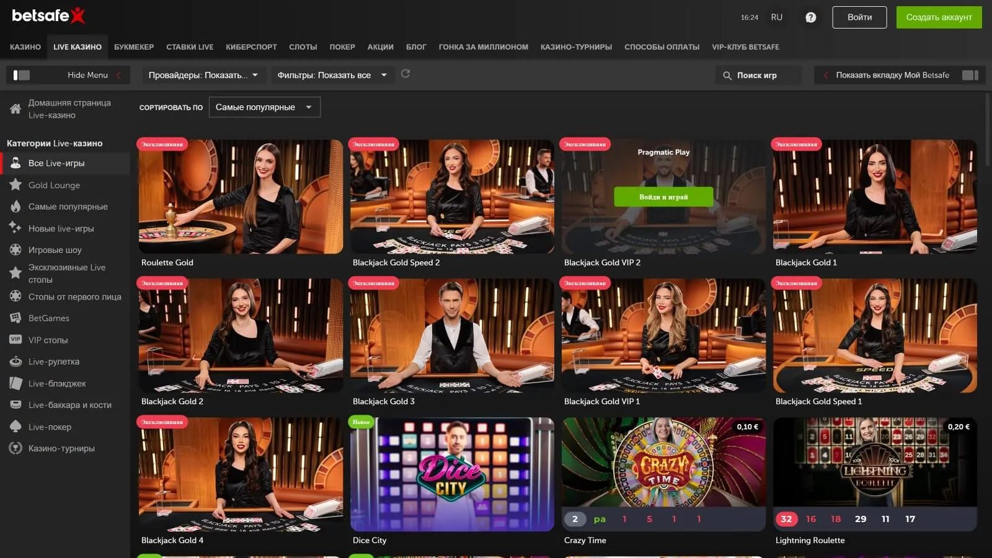Open the Blackjack Gold Speed 2 thumbnail
992x558 pixels.
tap(452, 197)
